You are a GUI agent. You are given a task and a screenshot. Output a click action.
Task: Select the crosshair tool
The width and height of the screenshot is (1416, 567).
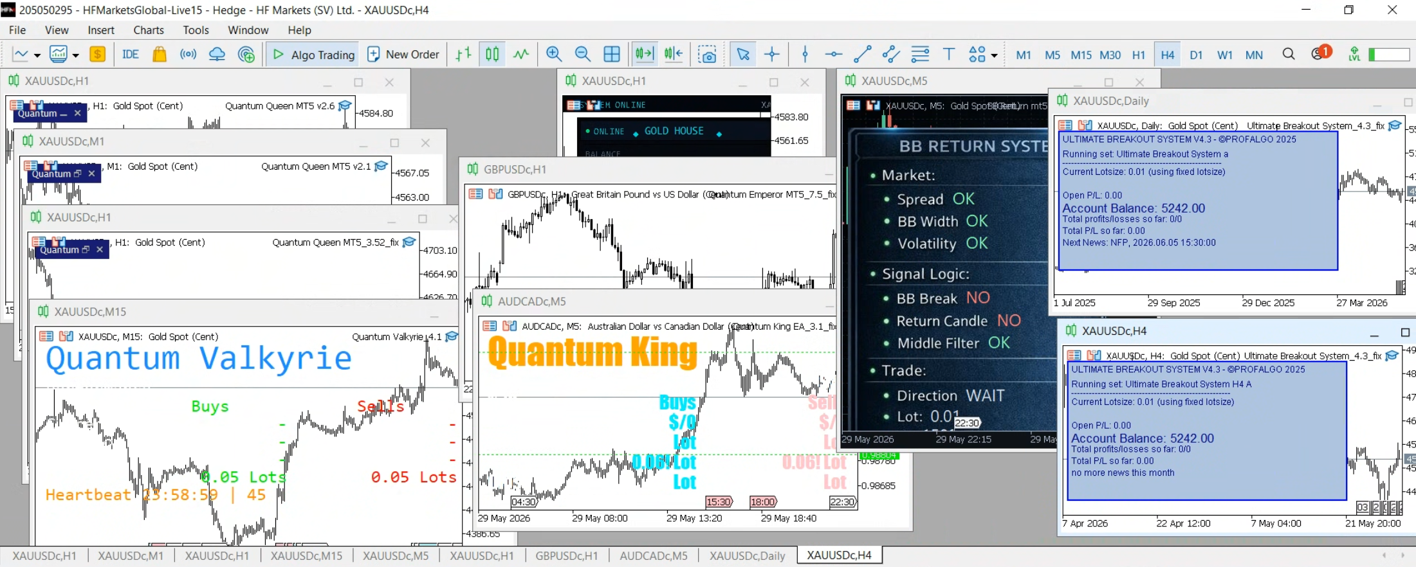(x=772, y=55)
